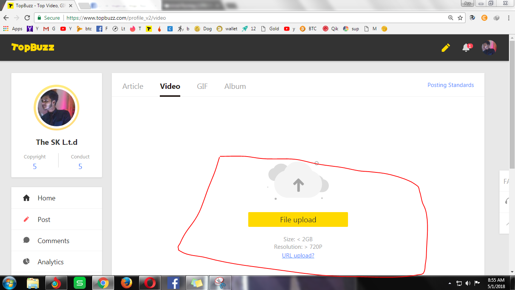The image size is (515, 290).
Task: Click the large profile picture thumbnail
Action: (57, 108)
